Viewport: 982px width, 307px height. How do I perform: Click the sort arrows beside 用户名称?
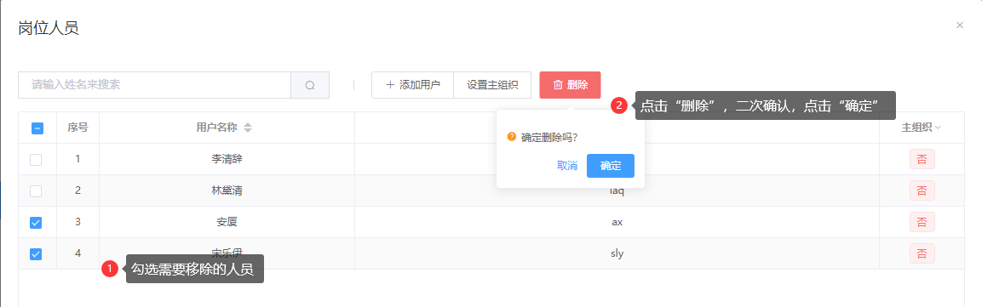tap(248, 128)
